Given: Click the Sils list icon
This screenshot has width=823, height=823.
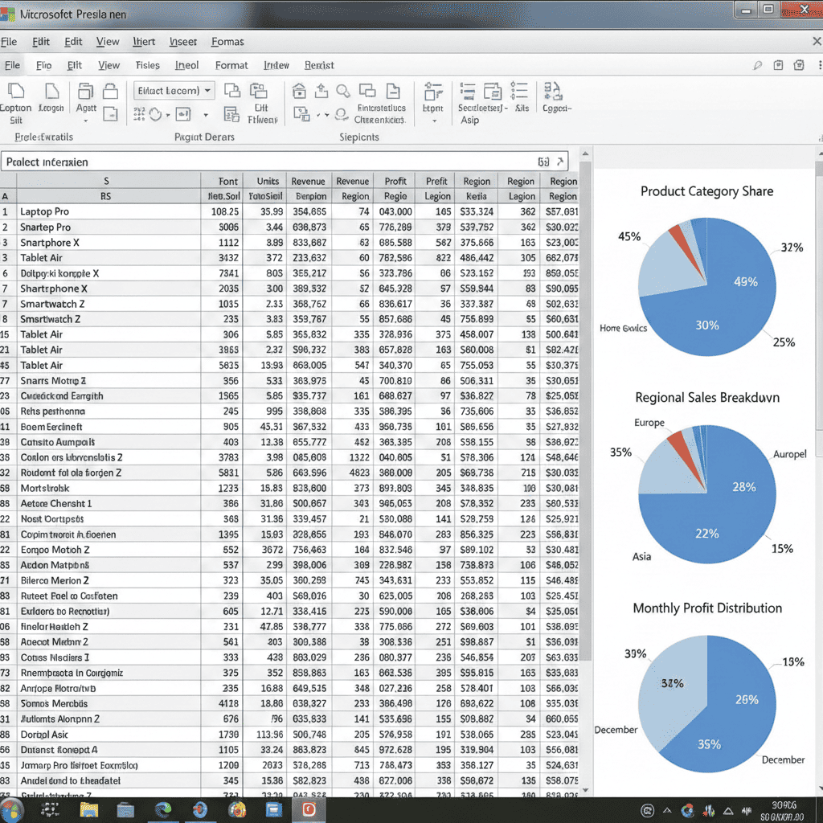Looking at the screenshot, I should coord(519,92).
